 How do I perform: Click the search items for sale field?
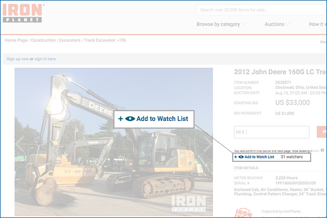pos(262,10)
